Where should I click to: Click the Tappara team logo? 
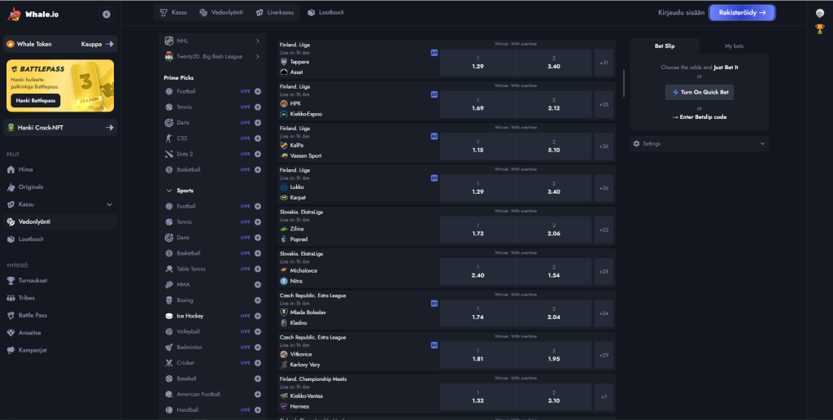click(x=283, y=61)
